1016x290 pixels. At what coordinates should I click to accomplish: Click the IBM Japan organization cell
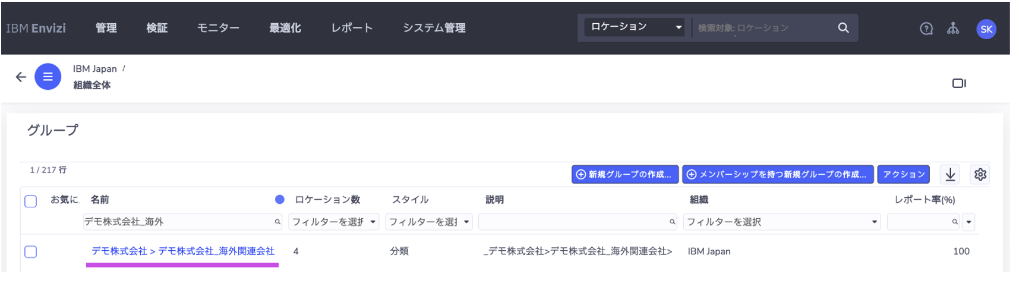coord(709,251)
